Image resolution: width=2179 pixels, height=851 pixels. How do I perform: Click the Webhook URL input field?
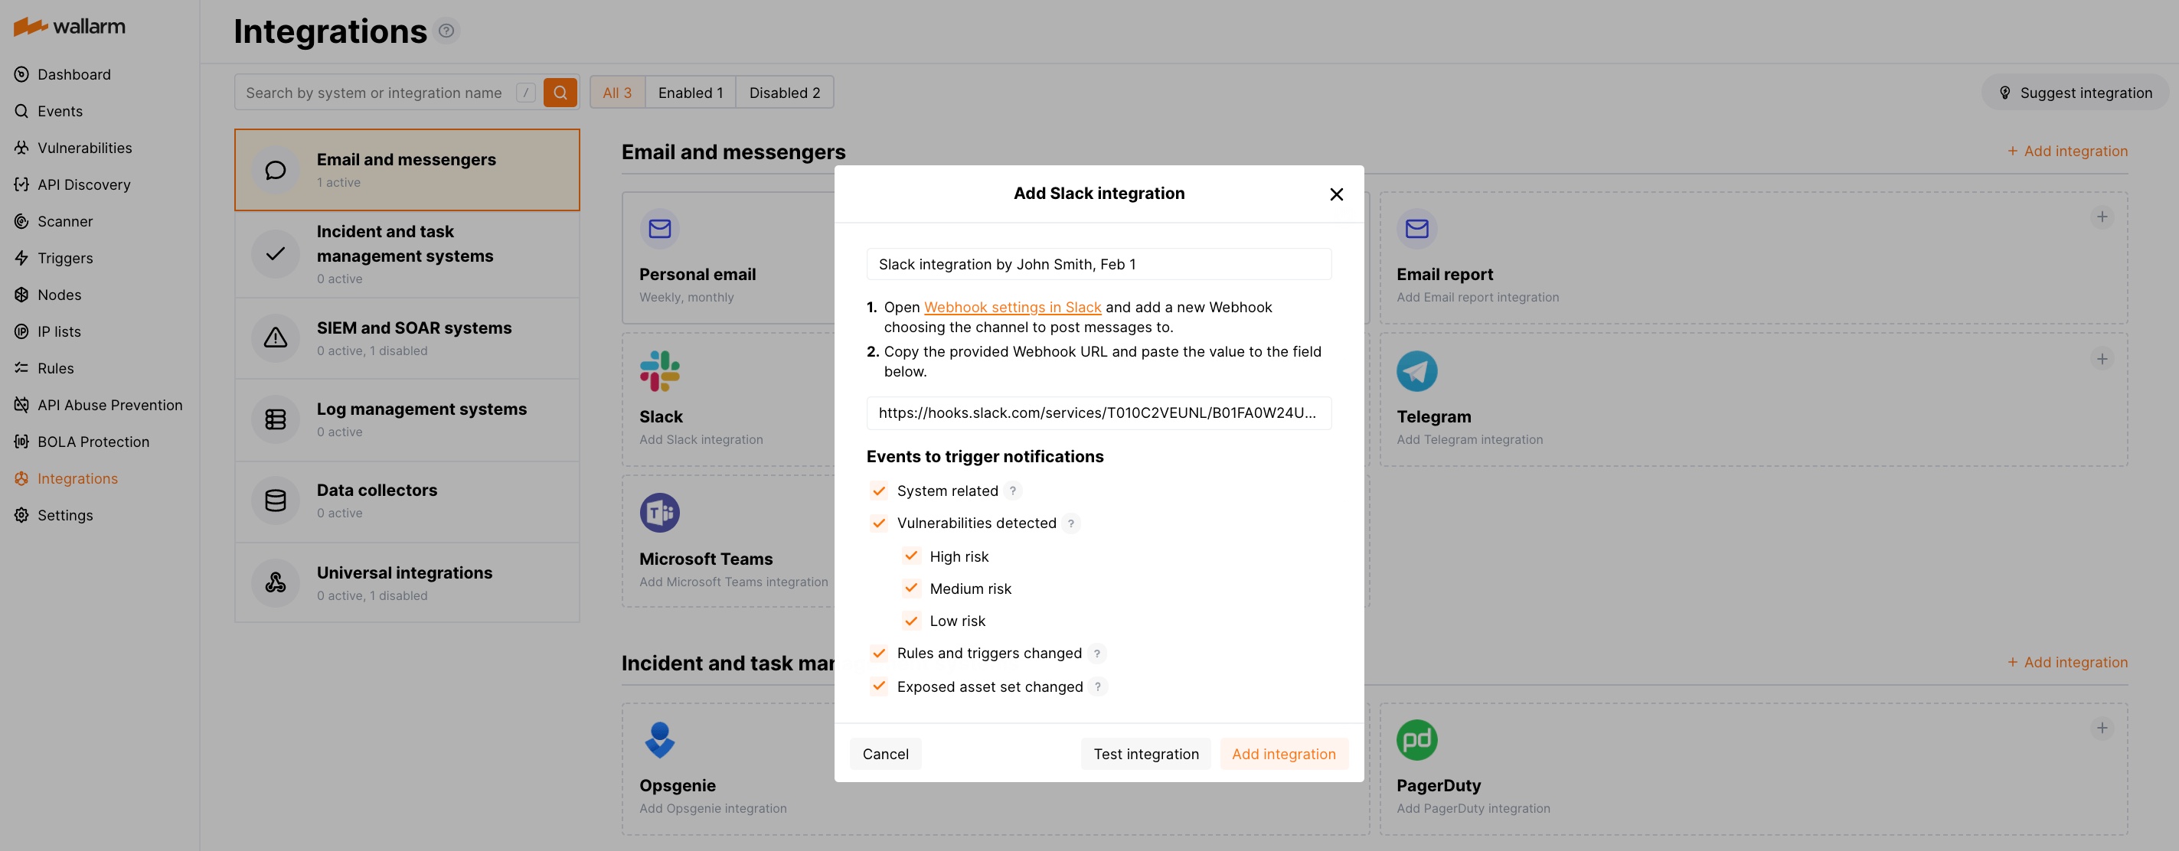coord(1098,413)
